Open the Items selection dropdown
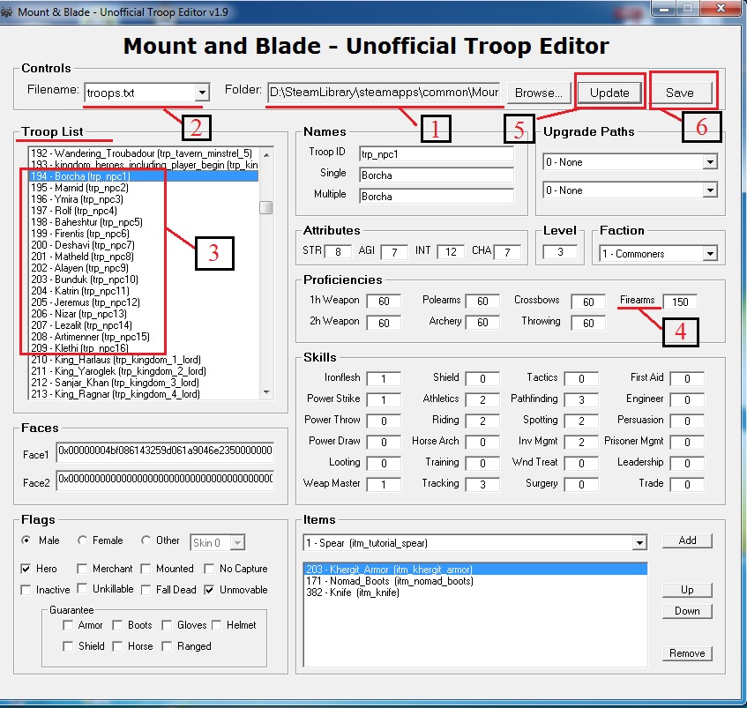This screenshot has height=708, width=747. 639,543
